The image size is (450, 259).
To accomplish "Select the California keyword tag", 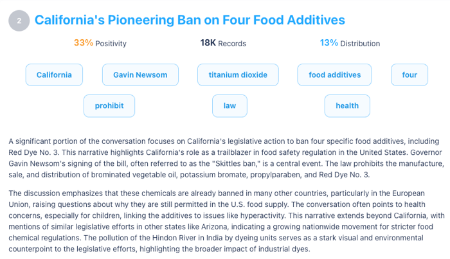I will click(x=54, y=75).
